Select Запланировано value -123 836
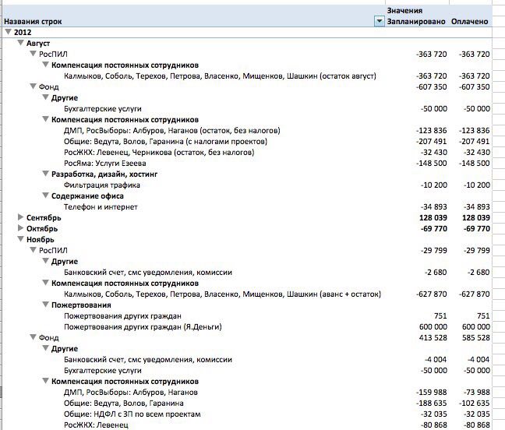The width and height of the screenshot is (505, 430). point(431,131)
